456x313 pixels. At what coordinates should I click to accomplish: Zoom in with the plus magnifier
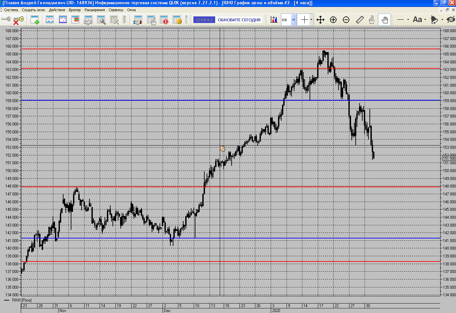pyautogui.click(x=333, y=20)
